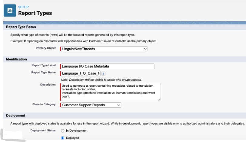
Task: Click the info icon beside Report Type Name
Action: pyautogui.click(x=103, y=73)
